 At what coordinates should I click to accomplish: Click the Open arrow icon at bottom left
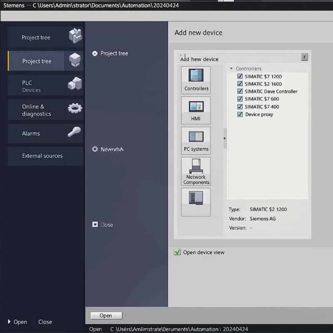9,321
